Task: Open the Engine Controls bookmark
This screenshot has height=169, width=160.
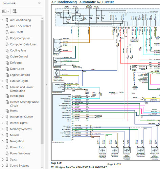Action: click(x=20, y=75)
